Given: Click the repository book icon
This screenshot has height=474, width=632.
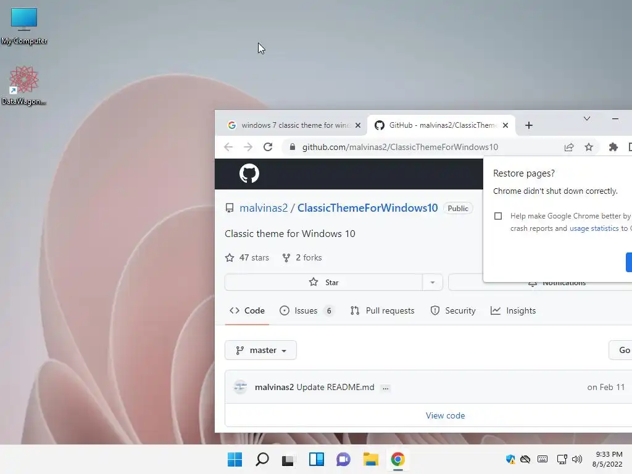Looking at the screenshot, I should coord(230,208).
